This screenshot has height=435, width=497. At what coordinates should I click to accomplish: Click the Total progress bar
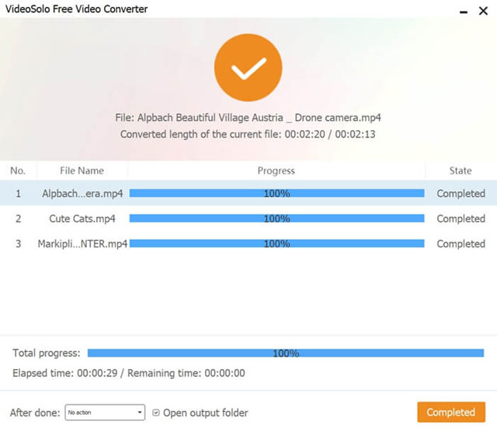click(x=286, y=353)
